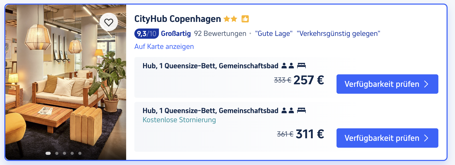The height and width of the screenshot is (165, 455).
Task: Click Verfügbarkeit prüfen for the 311 € offer
Action: (387, 138)
